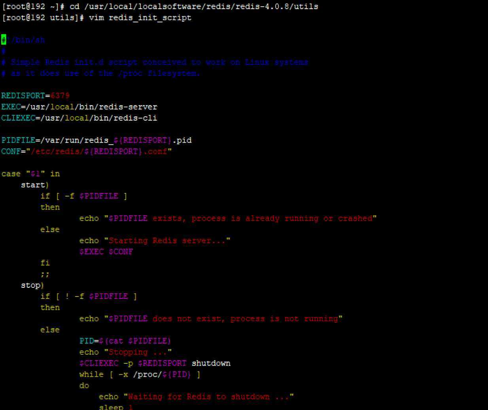This screenshot has width=488, height=410.
Task: Click the CLIEXEC=/usr/local/bin/redis-cli line
Action: [x=79, y=118]
